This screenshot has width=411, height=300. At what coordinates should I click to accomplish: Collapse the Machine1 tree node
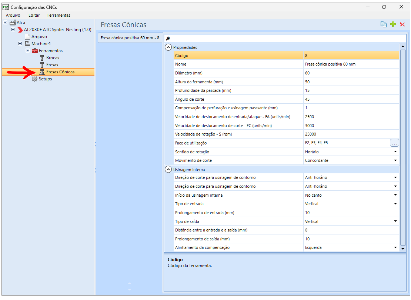pyautogui.click(x=20, y=44)
